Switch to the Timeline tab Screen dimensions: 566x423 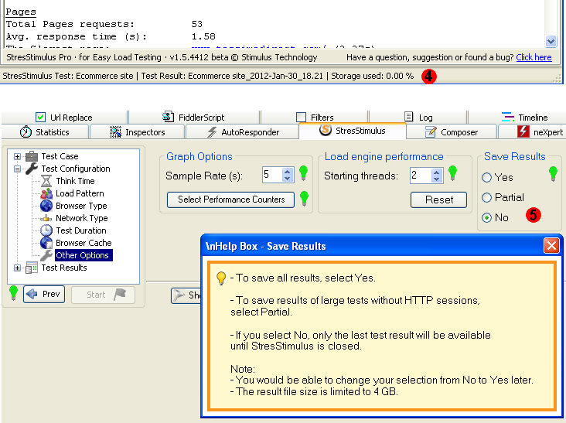(x=524, y=117)
